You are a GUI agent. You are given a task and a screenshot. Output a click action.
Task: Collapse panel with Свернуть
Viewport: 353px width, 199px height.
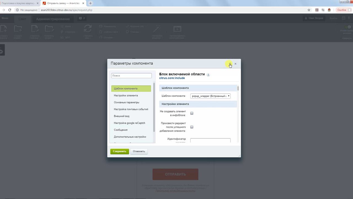coord(347,38)
